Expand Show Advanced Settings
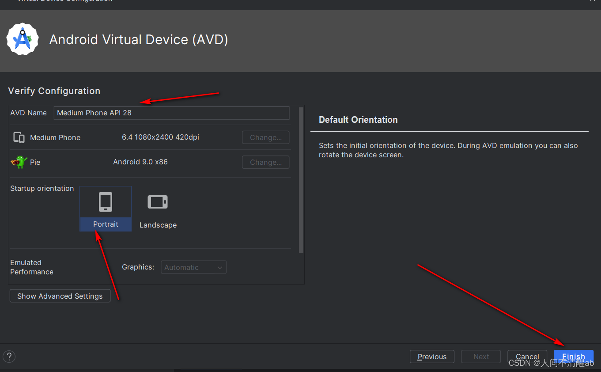 [60, 296]
